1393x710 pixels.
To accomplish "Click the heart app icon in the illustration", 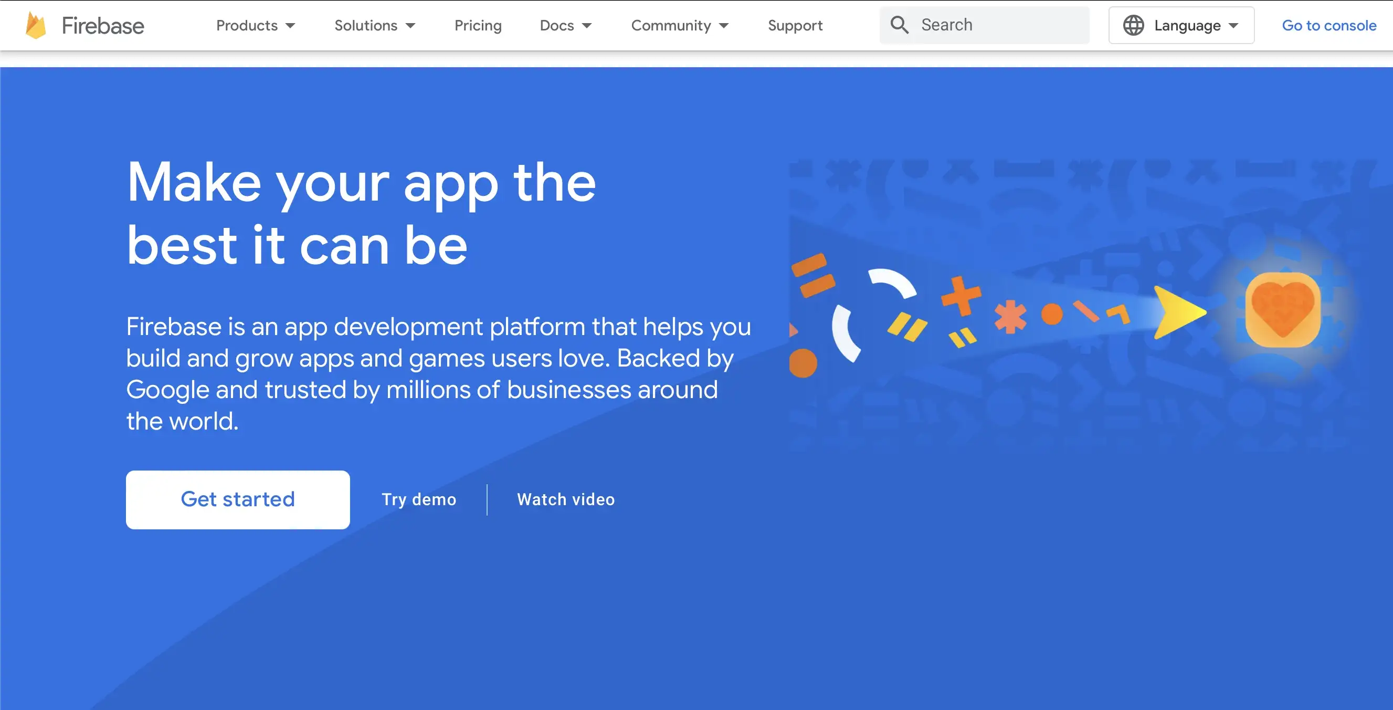I will coord(1283,308).
